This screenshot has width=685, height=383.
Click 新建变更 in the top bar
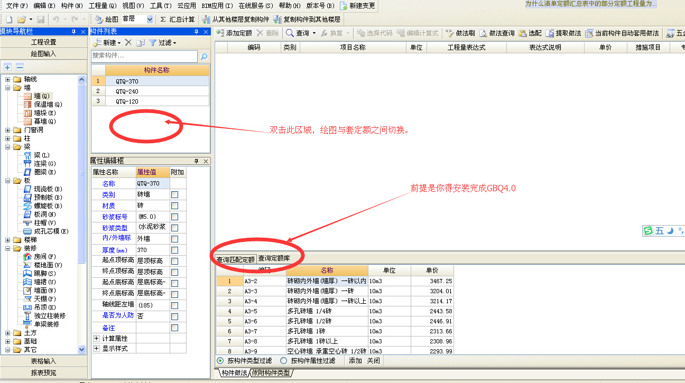(357, 5)
